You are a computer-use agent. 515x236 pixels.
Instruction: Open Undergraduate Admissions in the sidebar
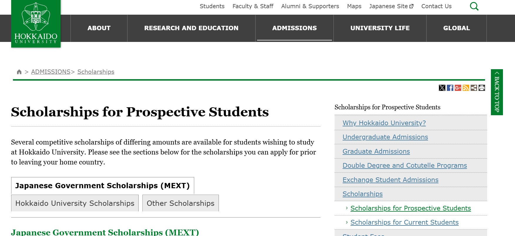point(385,137)
